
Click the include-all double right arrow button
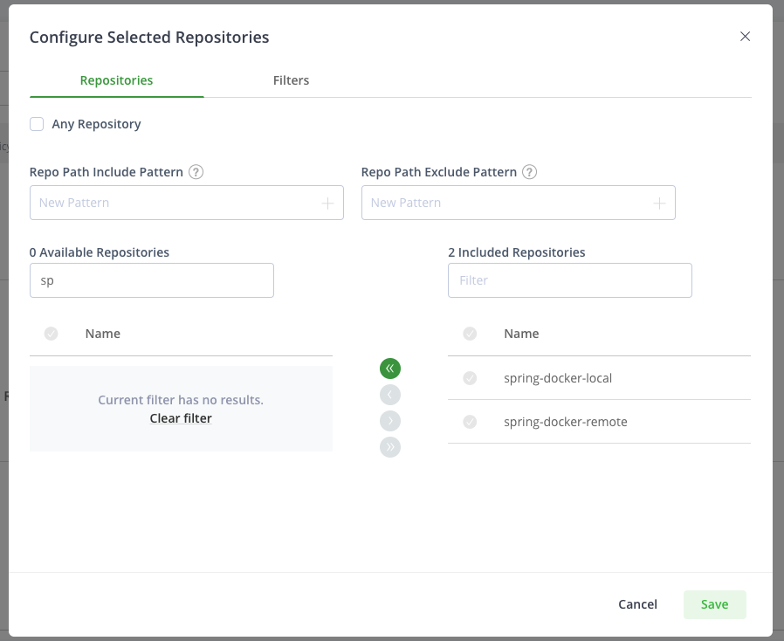click(x=390, y=447)
